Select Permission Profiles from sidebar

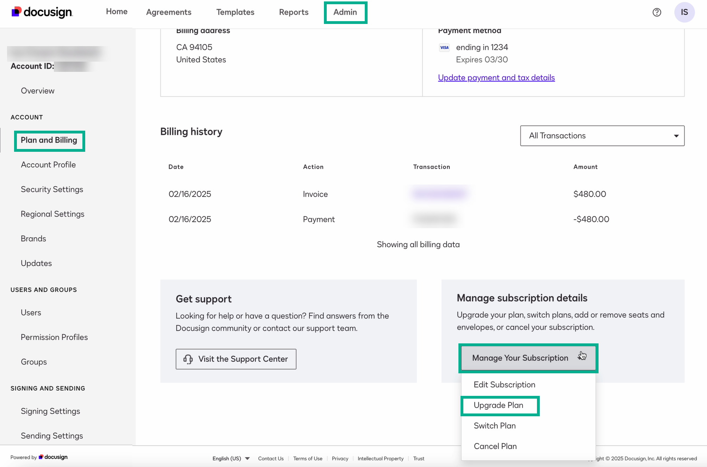[54, 337]
